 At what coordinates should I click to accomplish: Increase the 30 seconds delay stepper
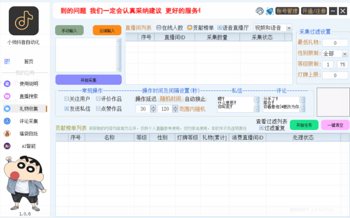point(153,107)
